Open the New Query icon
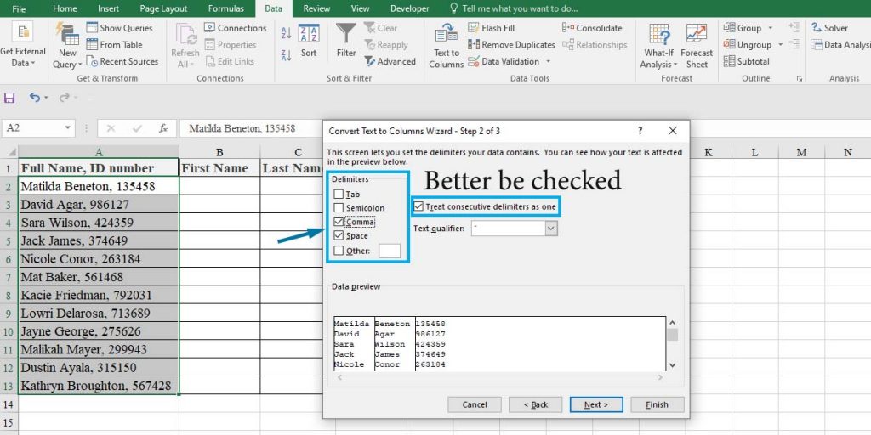Viewport: 871px width, 435px height. [67, 46]
